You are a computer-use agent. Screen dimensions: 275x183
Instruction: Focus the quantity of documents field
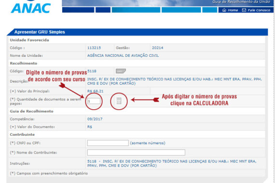pyautogui.click(x=94, y=101)
